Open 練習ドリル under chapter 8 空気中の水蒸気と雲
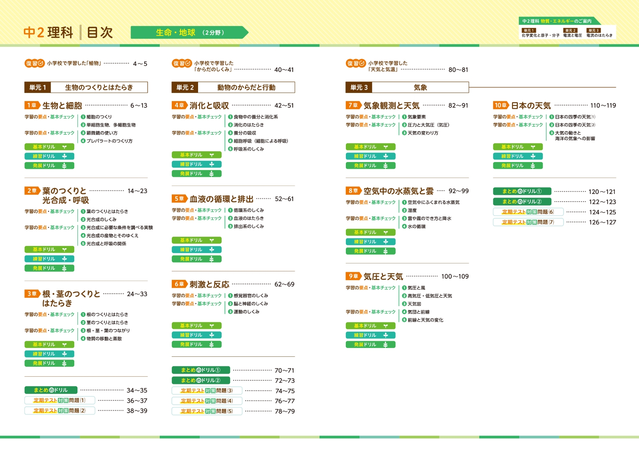The image size is (639, 451). point(371,242)
